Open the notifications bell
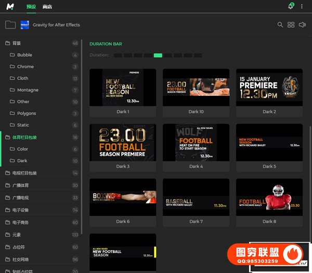Viewport: 312px width, 273px height. (290, 6)
